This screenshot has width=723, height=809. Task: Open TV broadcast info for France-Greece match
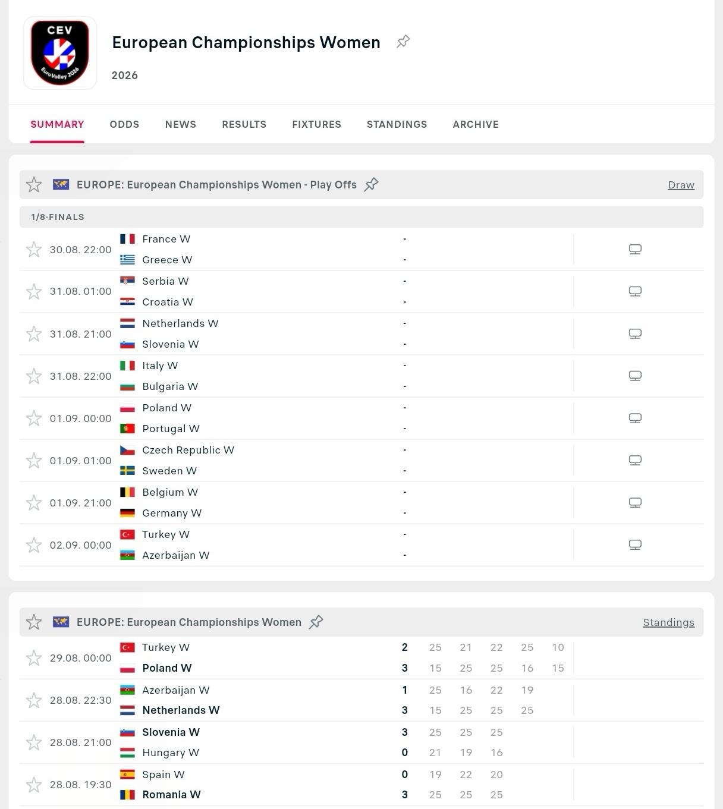(635, 249)
